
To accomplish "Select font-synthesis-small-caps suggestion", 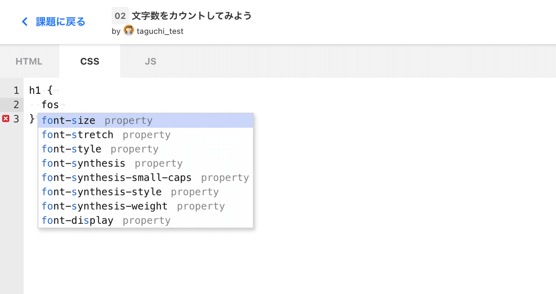I will tap(145, 178).
